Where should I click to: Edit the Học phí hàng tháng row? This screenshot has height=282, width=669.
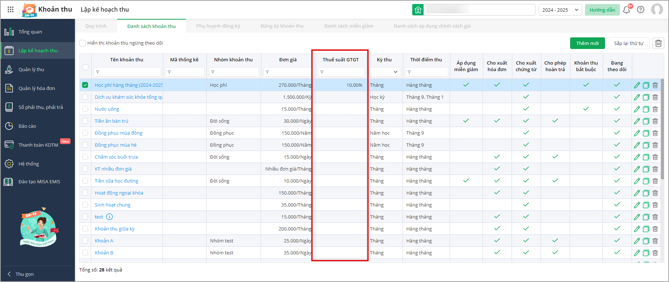[x=637, y=85]
